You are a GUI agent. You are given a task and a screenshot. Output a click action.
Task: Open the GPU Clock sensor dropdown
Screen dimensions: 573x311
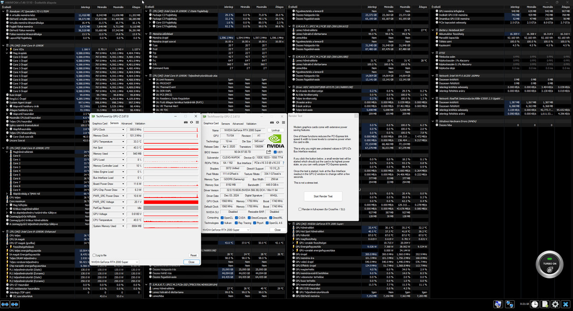[123, 130]
